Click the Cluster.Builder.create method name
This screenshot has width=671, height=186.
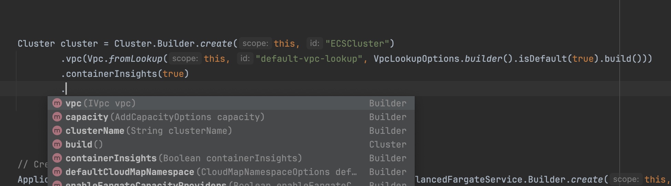(216, 44)
